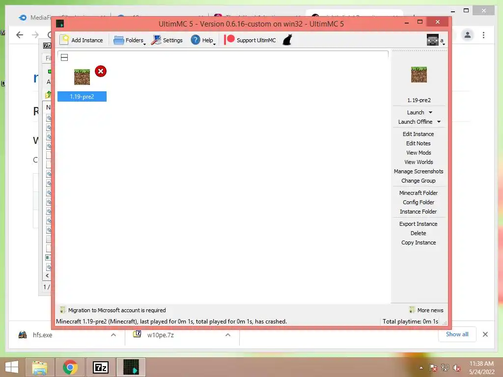The height and width of the screenshot is (377, 503).
Task: Select the 1.19-pre2 instance label
Action: pos(82,97)
